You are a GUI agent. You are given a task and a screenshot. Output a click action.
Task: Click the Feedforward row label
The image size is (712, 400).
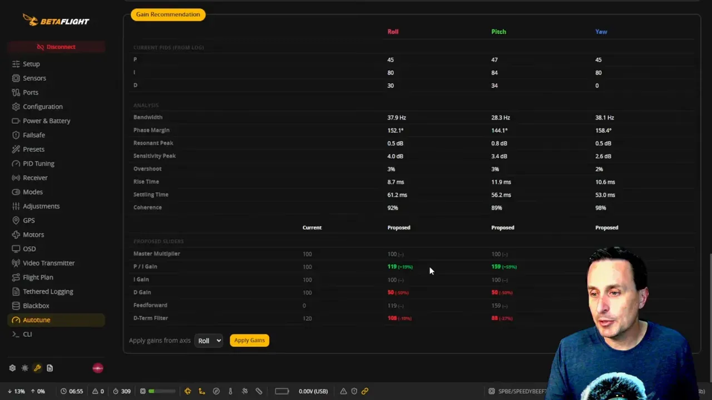click(x=150, y=305)
